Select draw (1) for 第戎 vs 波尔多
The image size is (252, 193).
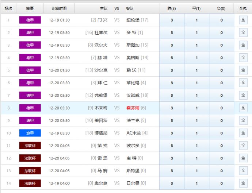[196, 146]
